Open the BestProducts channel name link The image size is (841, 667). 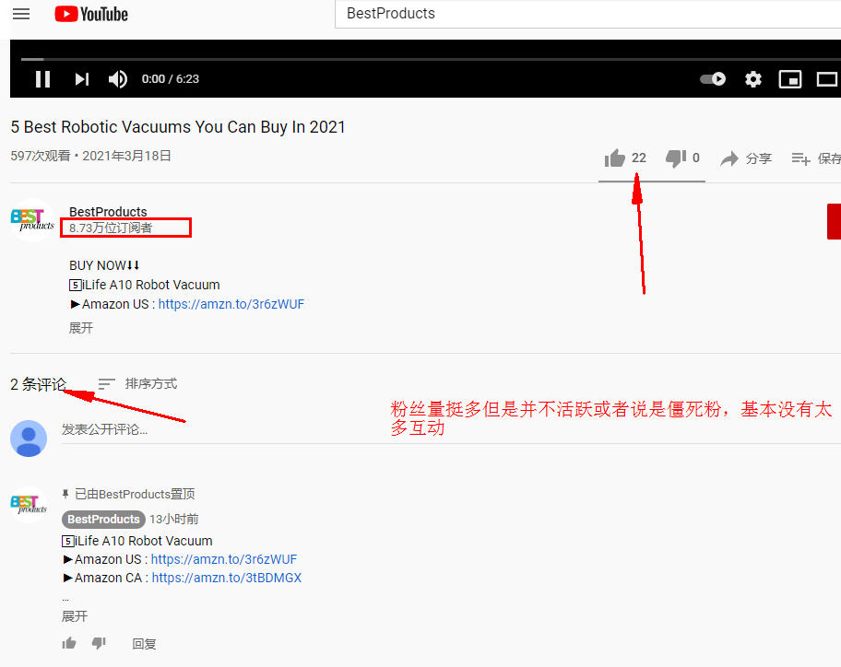tap(108, 212)
